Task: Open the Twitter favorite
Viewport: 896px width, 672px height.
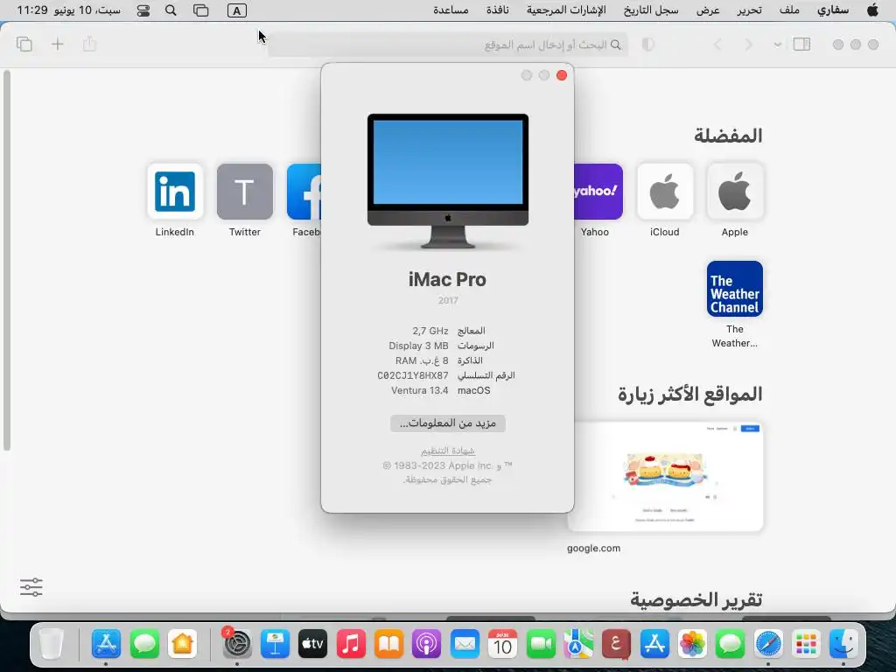Action: pos(245,192)
